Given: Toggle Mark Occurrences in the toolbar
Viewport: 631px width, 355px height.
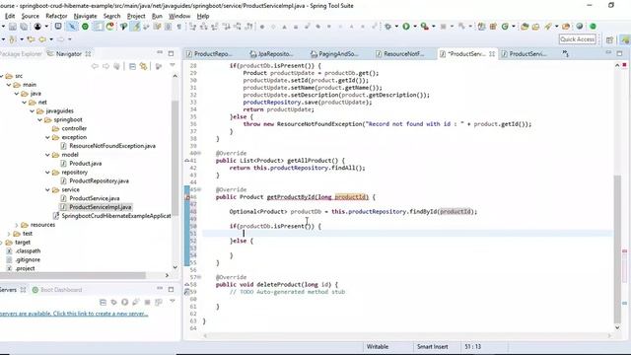Looking at the screenshot, I should 136,27.
